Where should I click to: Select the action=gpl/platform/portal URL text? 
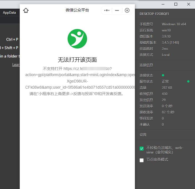tap(80, 75)
